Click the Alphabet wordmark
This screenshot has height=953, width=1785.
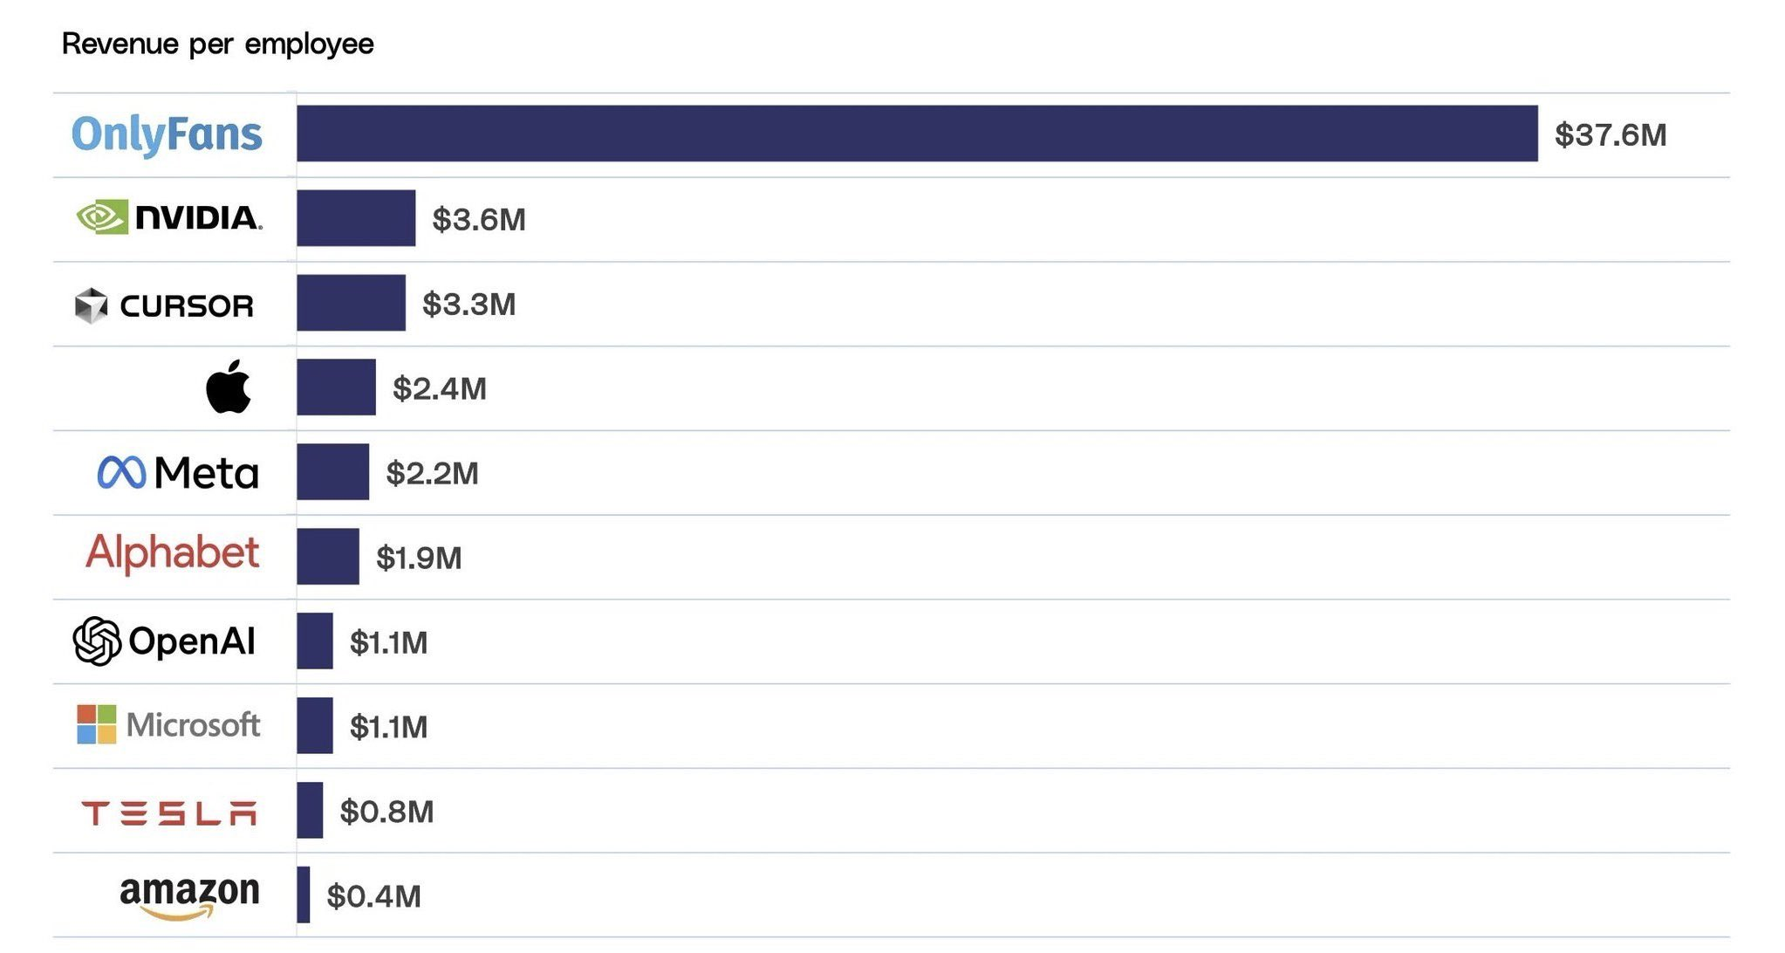pos(173,553)
